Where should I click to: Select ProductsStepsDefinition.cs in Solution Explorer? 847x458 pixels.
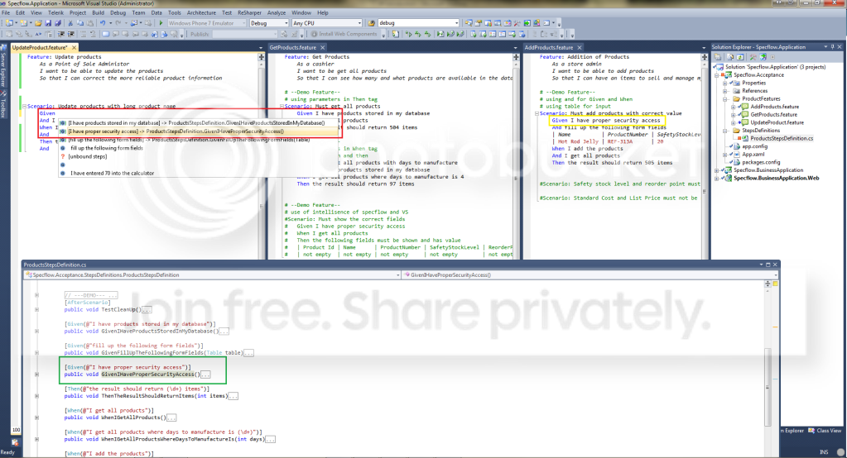coord(782,139)
